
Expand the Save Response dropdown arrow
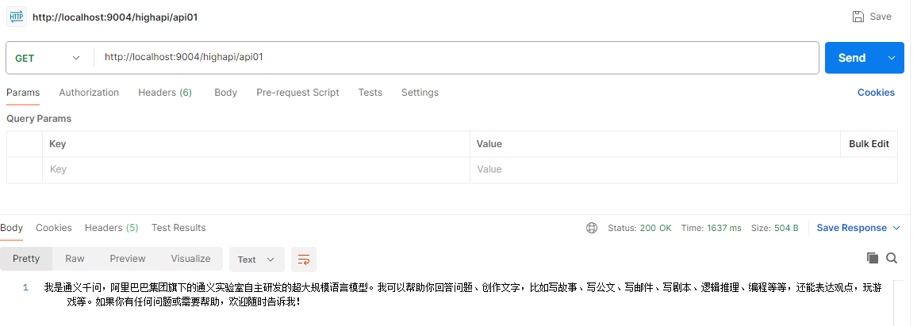pos(896,228)
